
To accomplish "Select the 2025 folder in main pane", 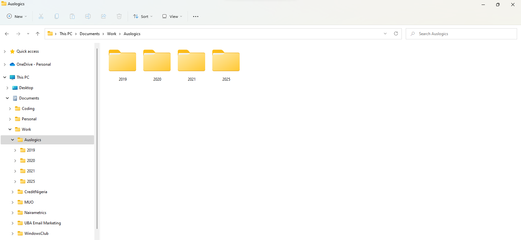I will [x=226, y=65].
